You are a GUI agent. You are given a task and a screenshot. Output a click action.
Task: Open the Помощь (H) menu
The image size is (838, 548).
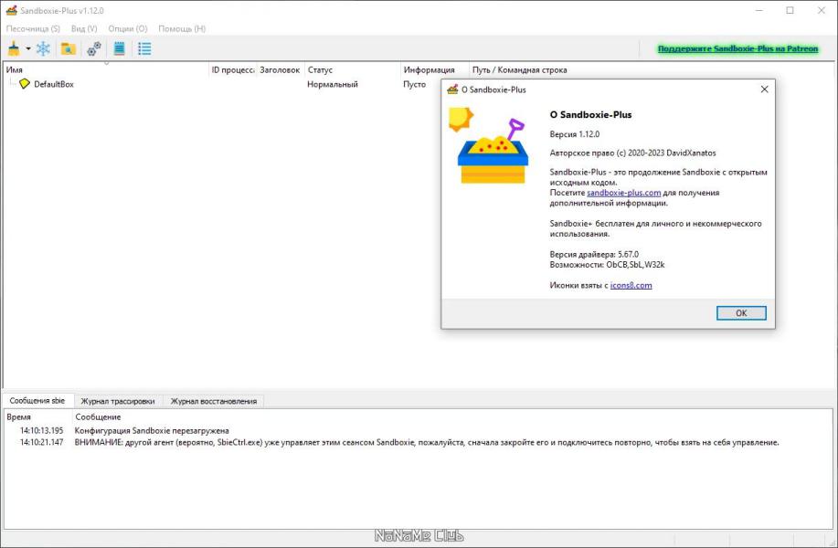point(182,28)
